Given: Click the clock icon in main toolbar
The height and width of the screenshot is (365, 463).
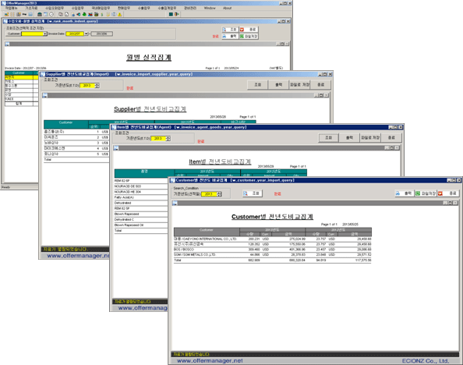Looking at the screenshot, I should click(51, 14).
